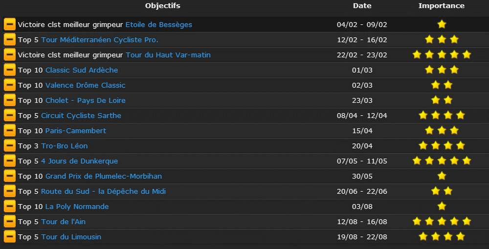Remove the 4 Jours de Dunkerque objective
The width and height of the screenshot is (489, 249).
pyautogui.click(x=9, y=161)
